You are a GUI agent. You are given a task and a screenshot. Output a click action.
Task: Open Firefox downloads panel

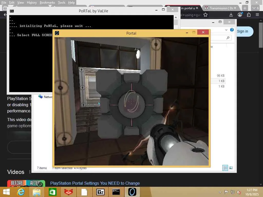(x=231, y=15)
